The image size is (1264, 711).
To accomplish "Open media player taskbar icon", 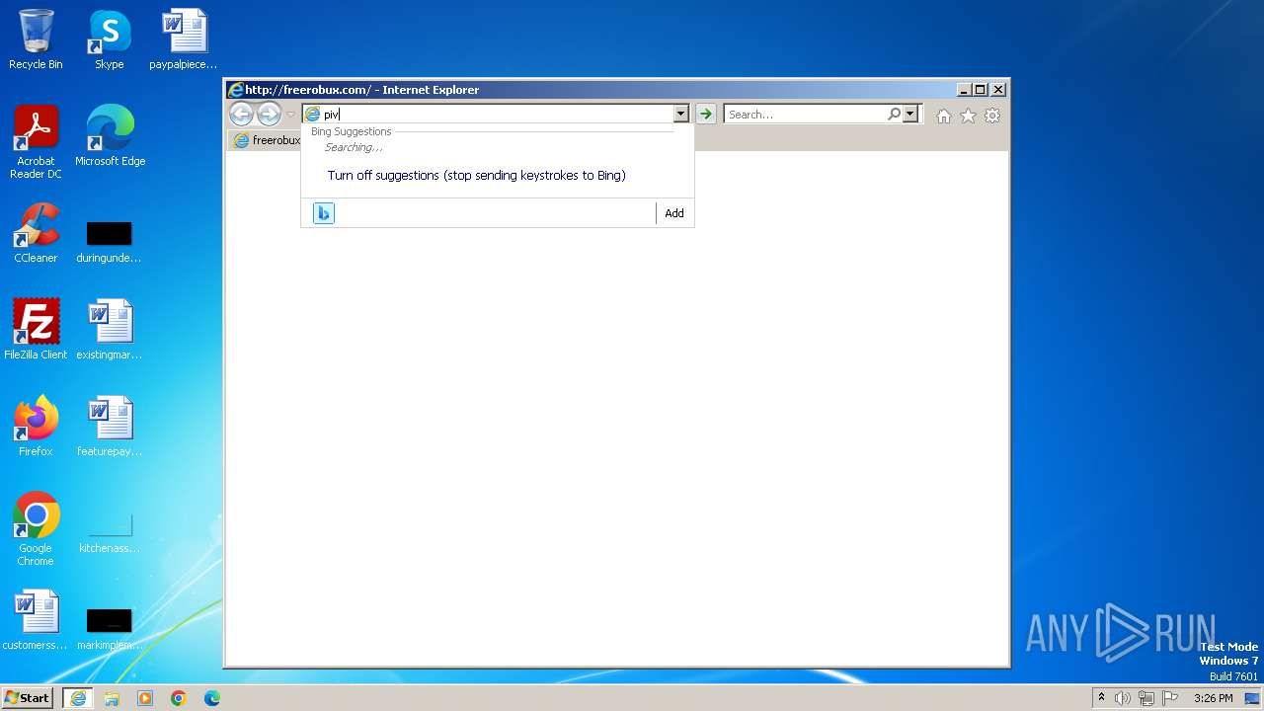I will pos(145,698).
